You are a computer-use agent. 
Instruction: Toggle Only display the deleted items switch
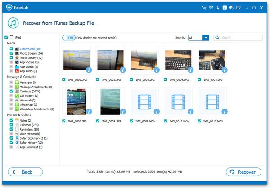tap(69, 38)
